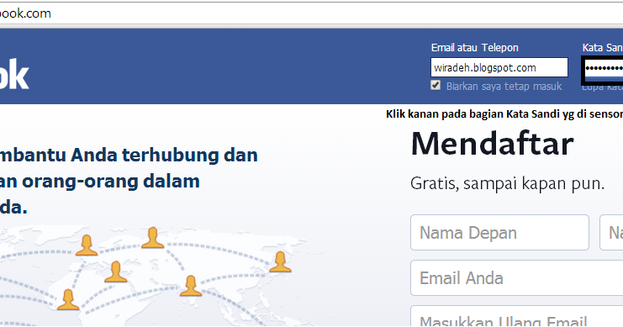Click the browser address bar
The height and width of the screenshot is (327, 623).
311,13
